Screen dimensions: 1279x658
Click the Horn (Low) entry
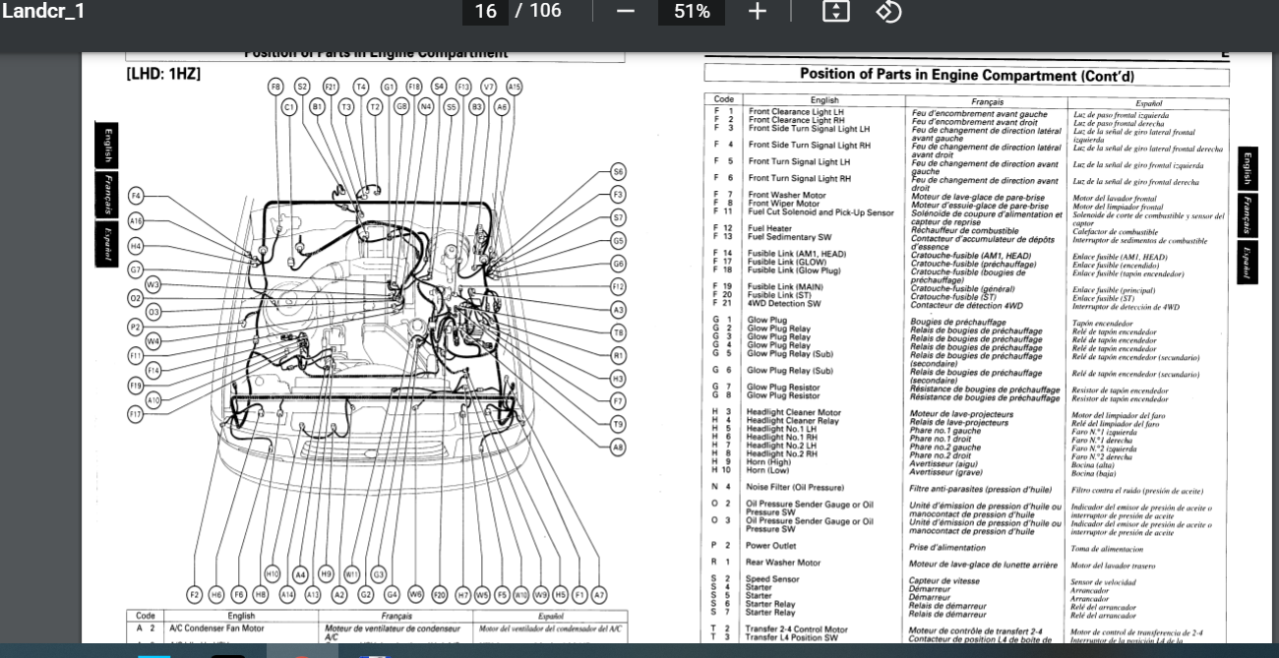(768, 470)
